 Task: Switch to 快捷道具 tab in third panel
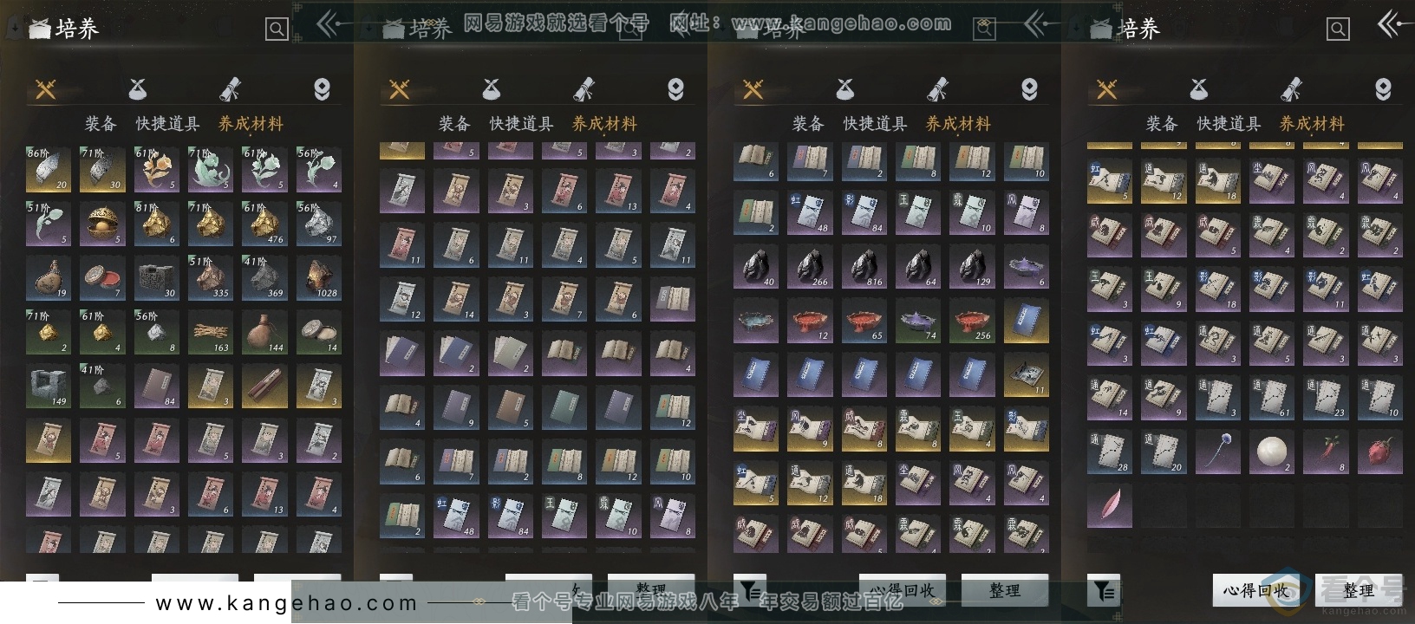point(875,124)
